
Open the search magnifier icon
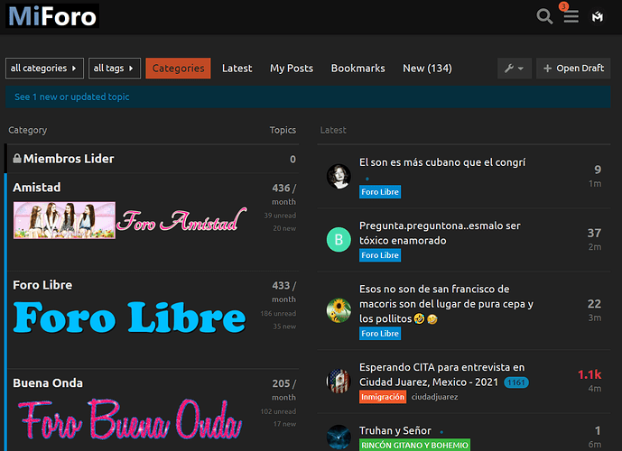544,16
